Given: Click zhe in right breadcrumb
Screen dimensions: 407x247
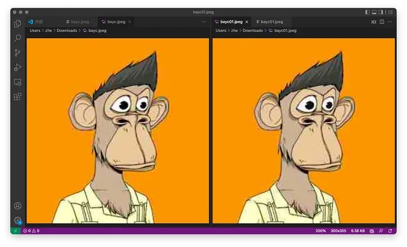Looking at the screenshot, I should coord(234,30).
